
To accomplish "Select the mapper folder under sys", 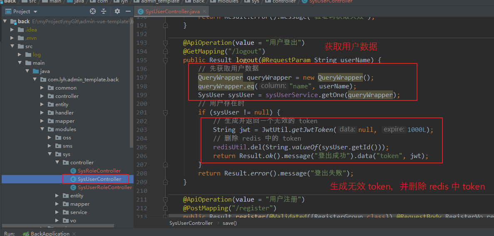I will [x=80, y=204].
